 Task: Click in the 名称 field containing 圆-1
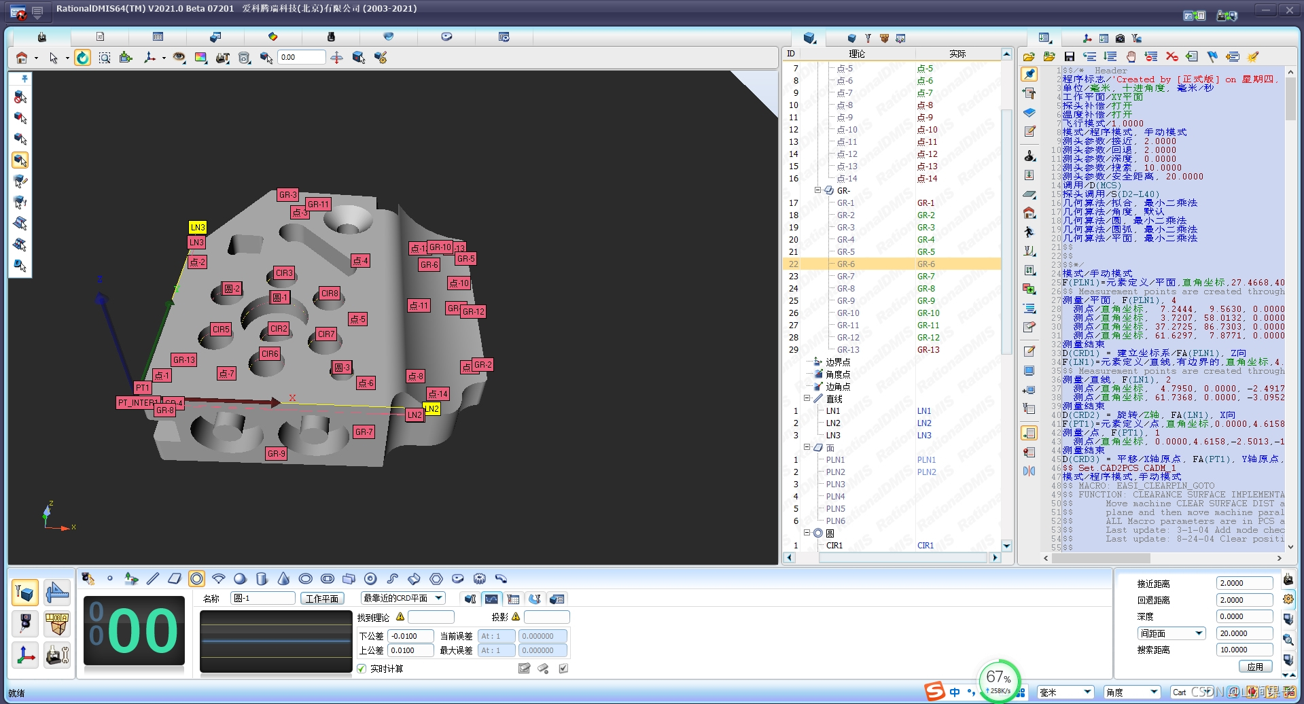[262, 598]
